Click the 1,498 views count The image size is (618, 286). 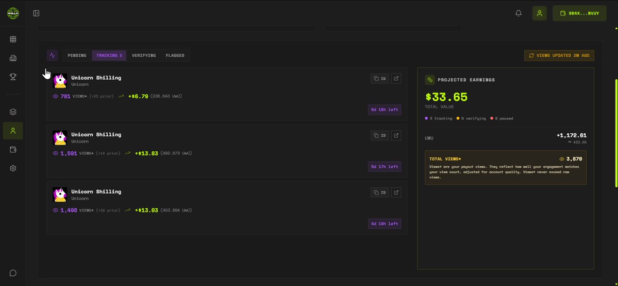(x=69, y=210)
